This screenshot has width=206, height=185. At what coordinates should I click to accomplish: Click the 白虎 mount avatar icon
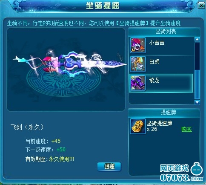coord(138,64)
